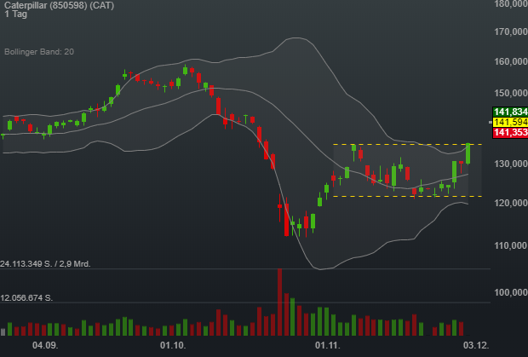This screenshot has width=528, height=357.
Task: Click the 150,000 price axis label
Action: [x=511, y=93]
